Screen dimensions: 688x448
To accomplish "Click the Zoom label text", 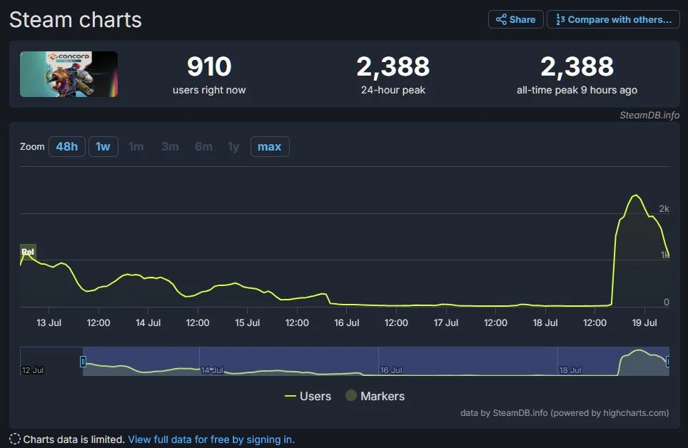I will pyautogui.click(x=32, y=146).
